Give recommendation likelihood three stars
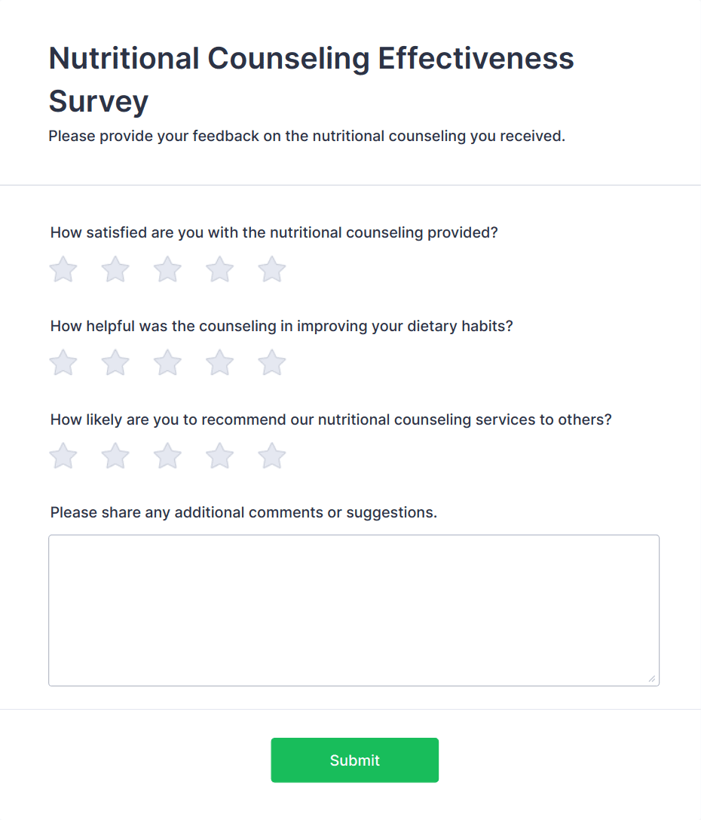This screenshot has height=820, width=701. (167, 456)
